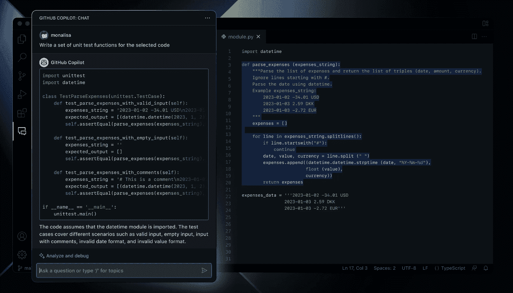Click 'continue' statement in editor
Viewport: 513px width, 293px height.
(x=284, y=149)
